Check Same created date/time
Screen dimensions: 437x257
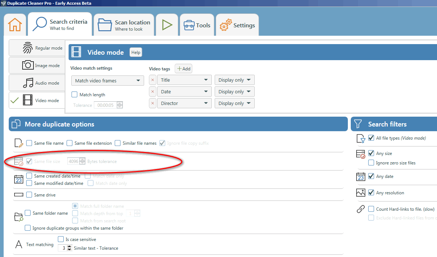click(29, 176)
